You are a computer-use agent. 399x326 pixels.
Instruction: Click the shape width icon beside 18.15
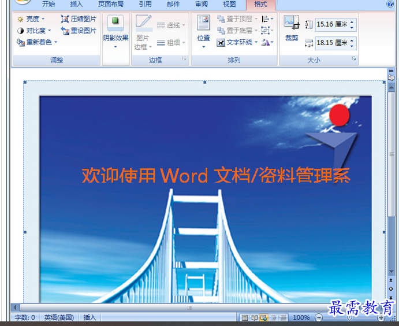point(309,43)
